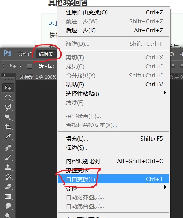This screenshot has height=218, width=183.
Task: Toggle the 自动选择 checkbox
Action: tap(29, 66)
